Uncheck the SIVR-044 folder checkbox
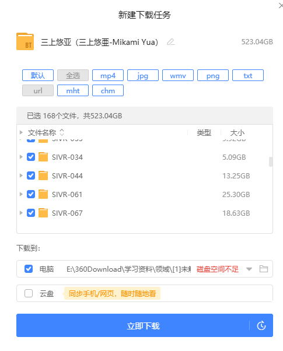 (x=31, y=175)
